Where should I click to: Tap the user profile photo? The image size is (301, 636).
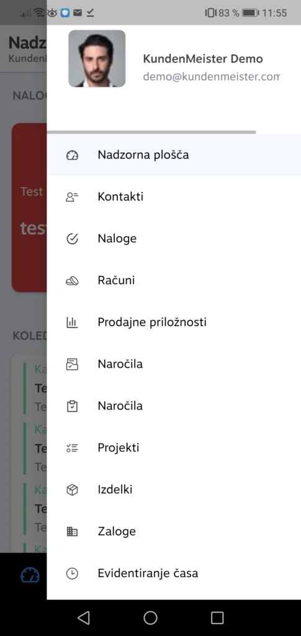[97, 58]
